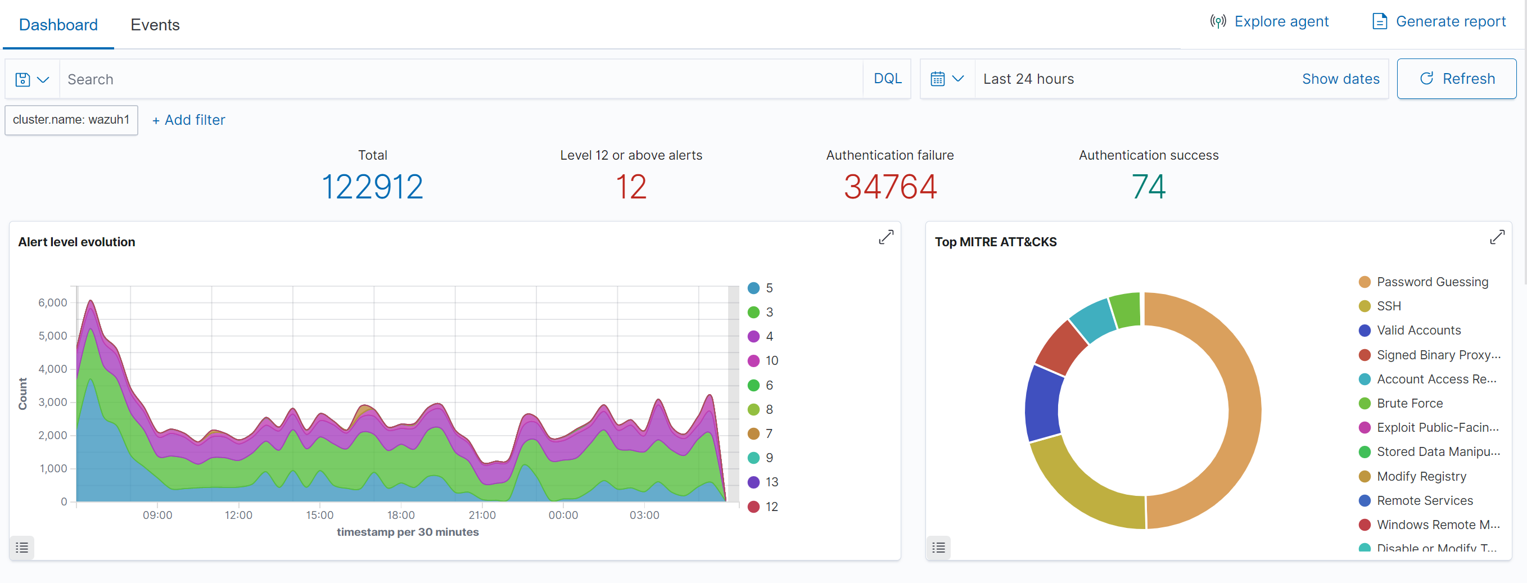Click the Add filter link
1527x583 pixels.
pos(188,120)
